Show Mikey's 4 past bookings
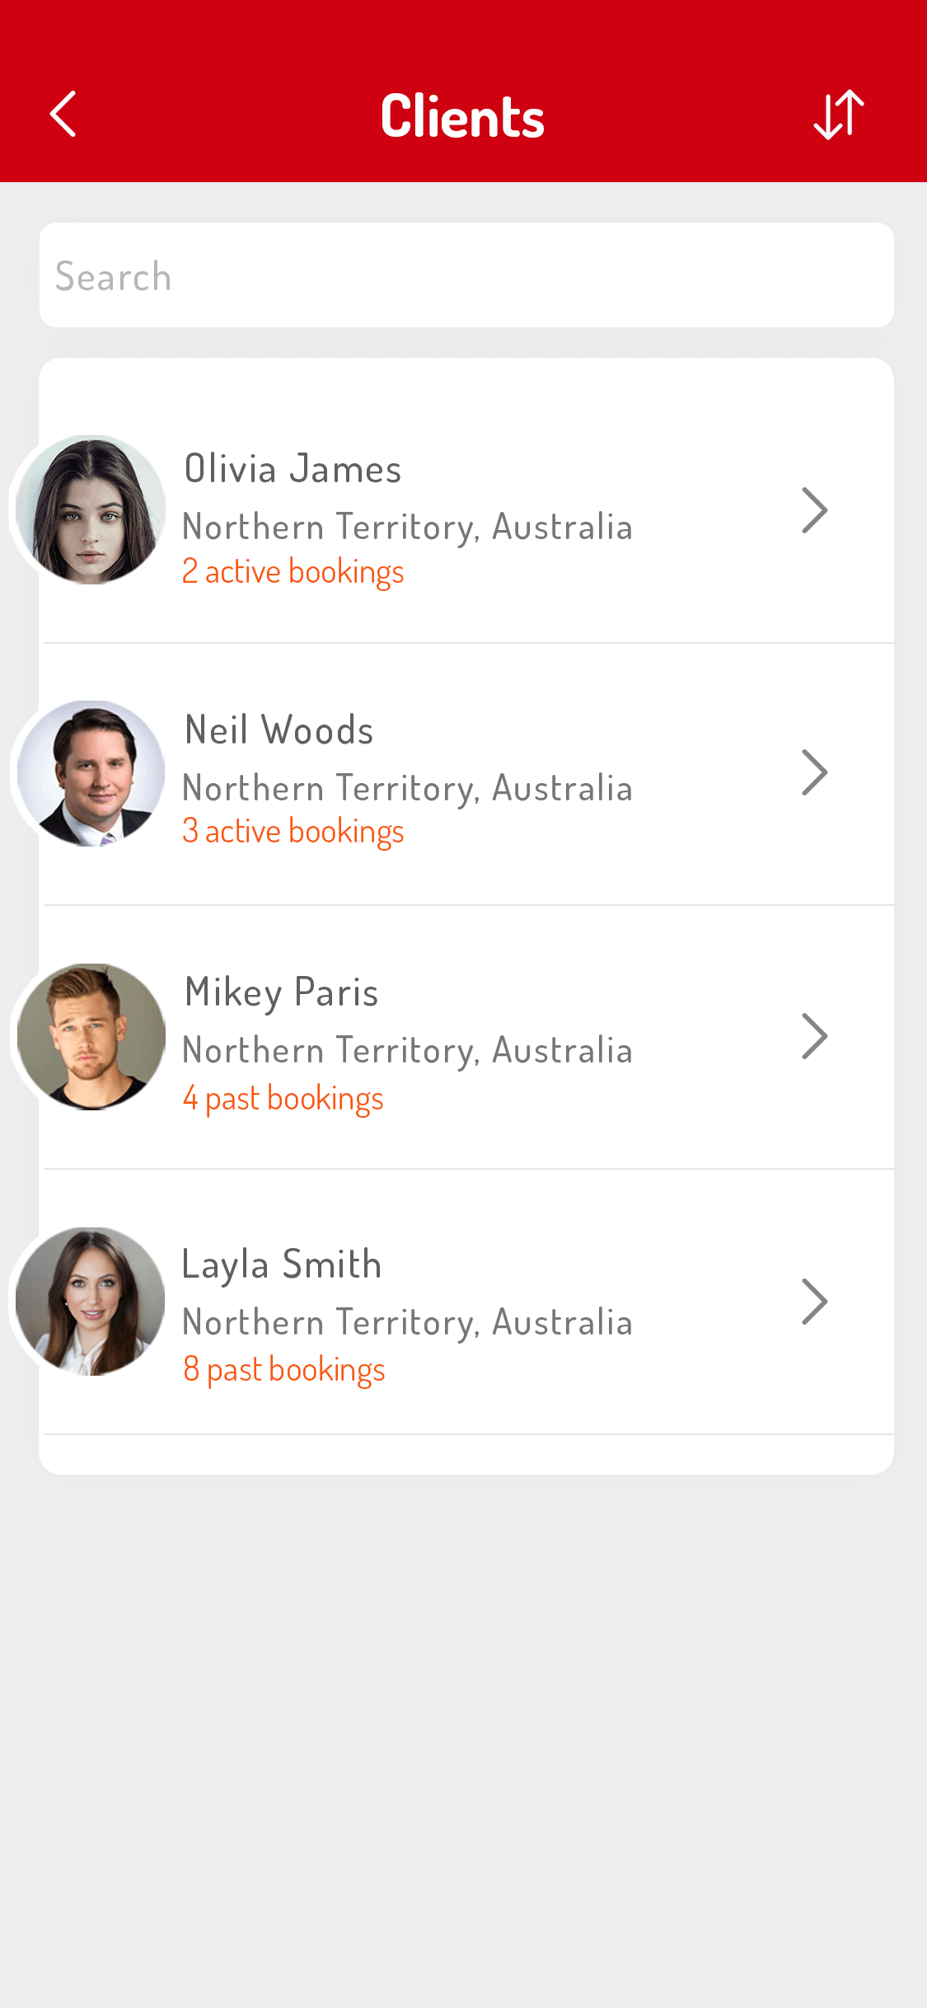927x2008 pixels. click(x=283, y=1099)
